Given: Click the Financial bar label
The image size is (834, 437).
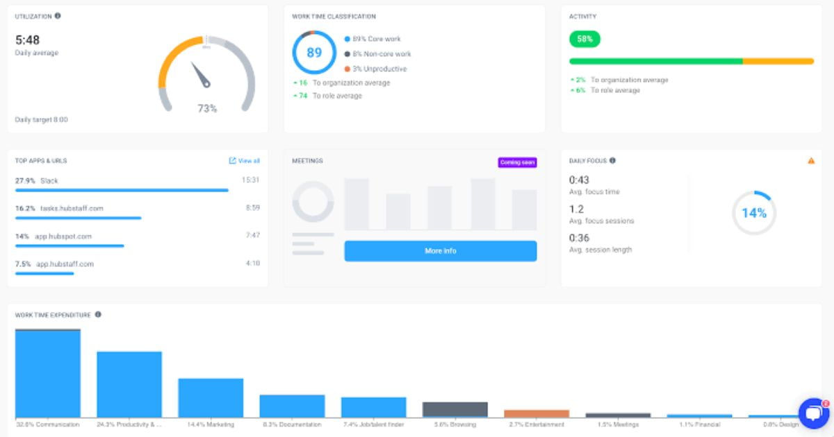Looking at the screenshot, I should [698, 425].
